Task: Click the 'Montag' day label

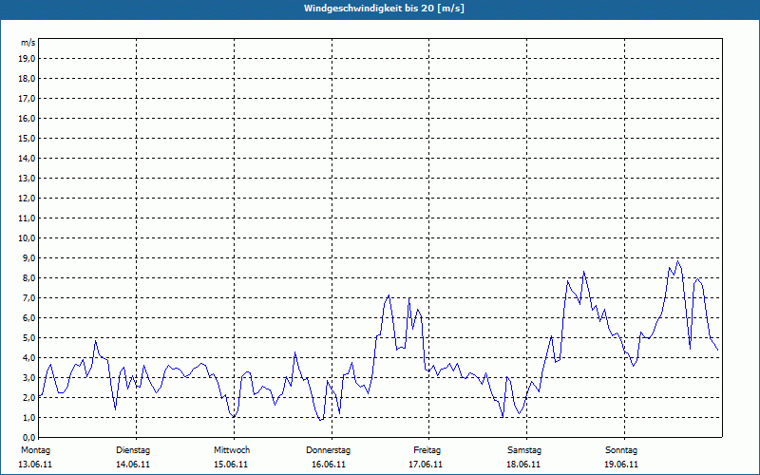Action: click(x=35, y=450)
